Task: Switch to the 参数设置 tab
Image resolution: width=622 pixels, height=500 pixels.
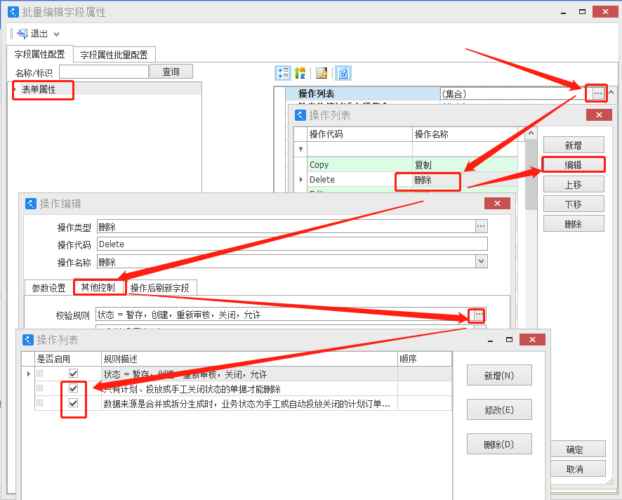Action: [48, 288]
